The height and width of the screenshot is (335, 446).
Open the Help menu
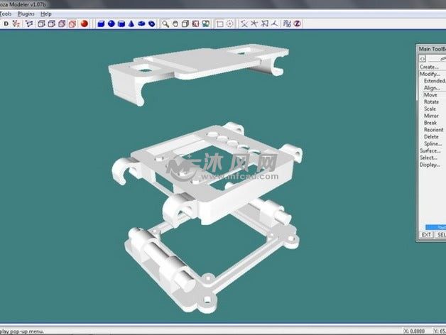click(x=46, y=13)
